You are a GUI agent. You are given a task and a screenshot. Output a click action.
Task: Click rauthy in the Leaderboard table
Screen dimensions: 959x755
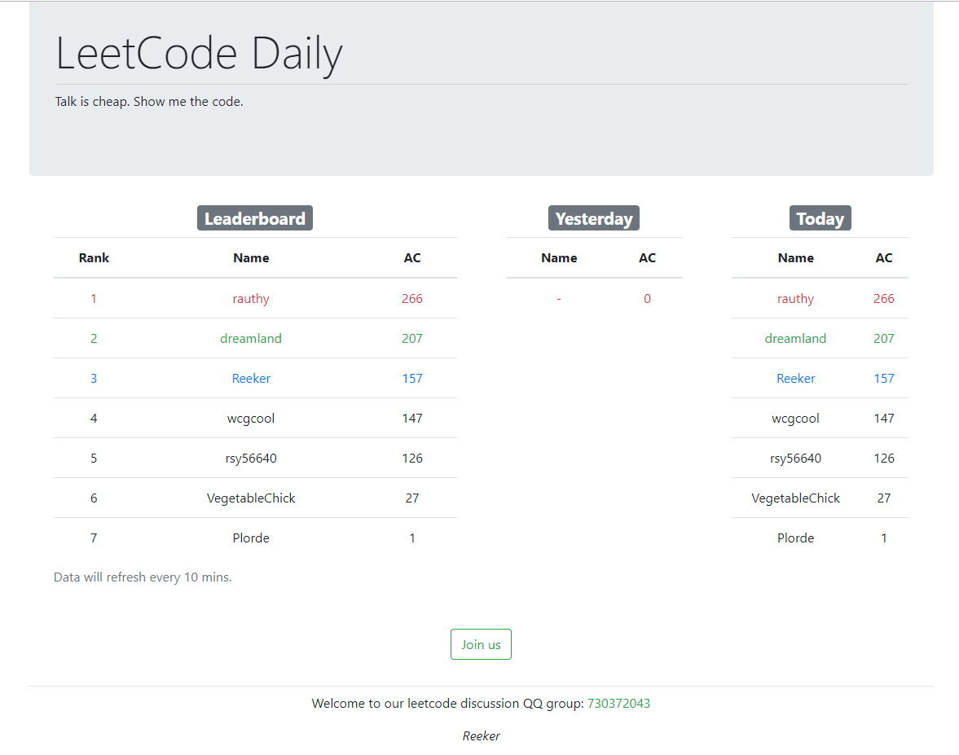(251, 298)
